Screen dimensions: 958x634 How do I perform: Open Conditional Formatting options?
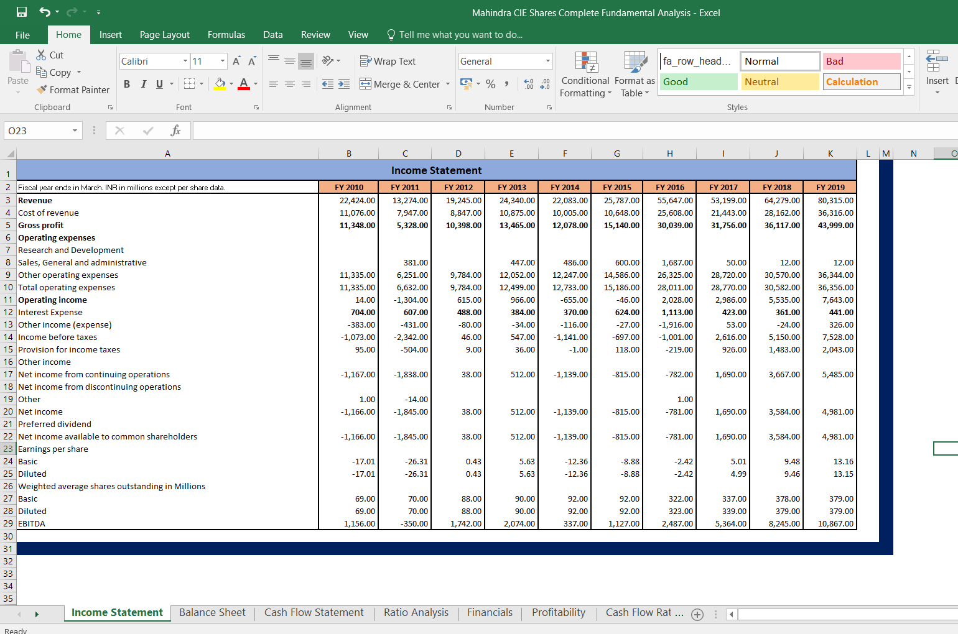coord(585,74)
